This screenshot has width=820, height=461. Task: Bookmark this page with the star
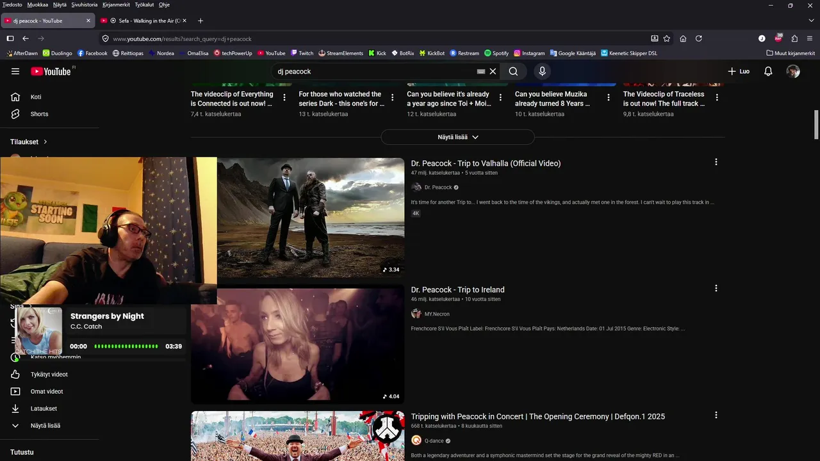[667, 38]
